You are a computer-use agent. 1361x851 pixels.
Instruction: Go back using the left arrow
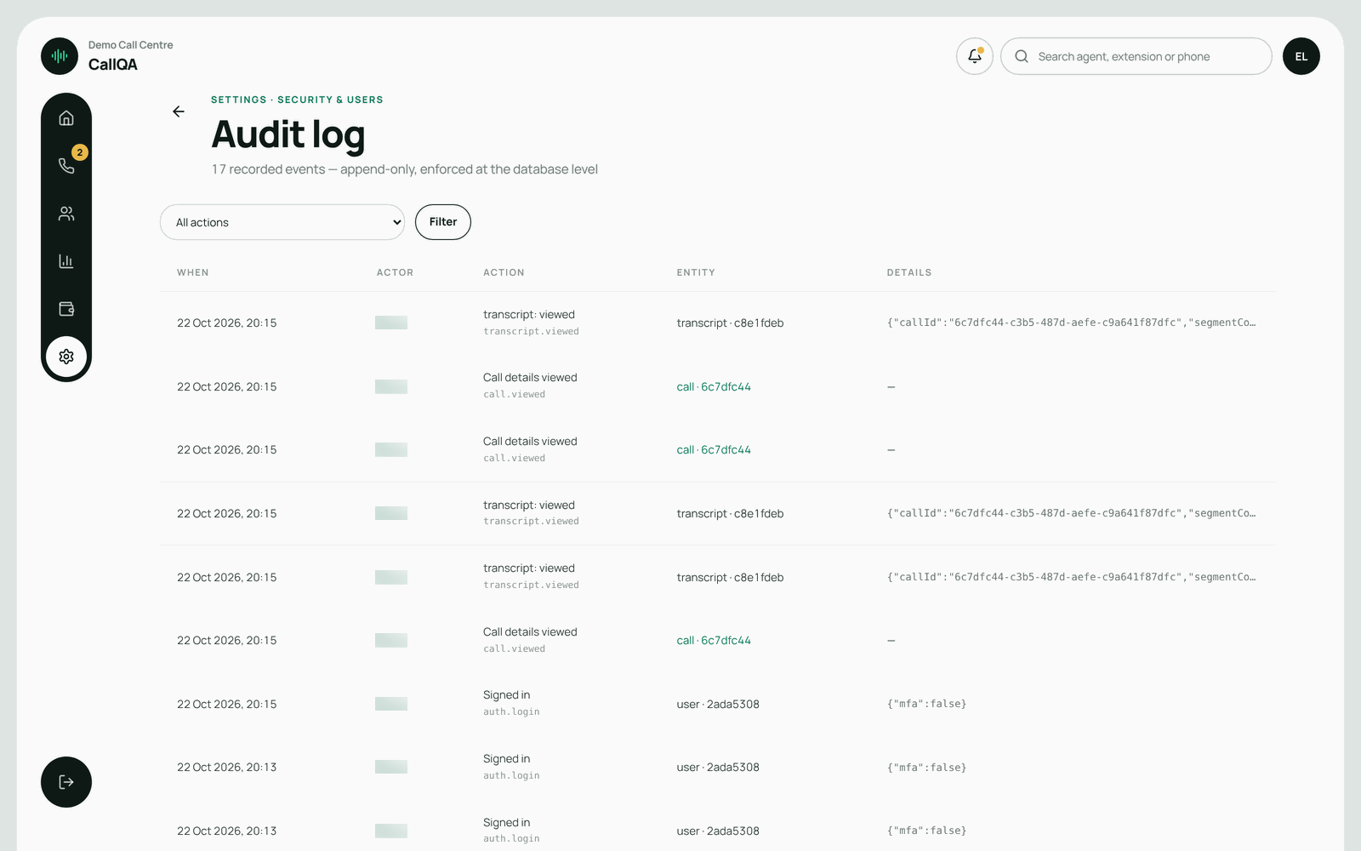coord(179,111)
